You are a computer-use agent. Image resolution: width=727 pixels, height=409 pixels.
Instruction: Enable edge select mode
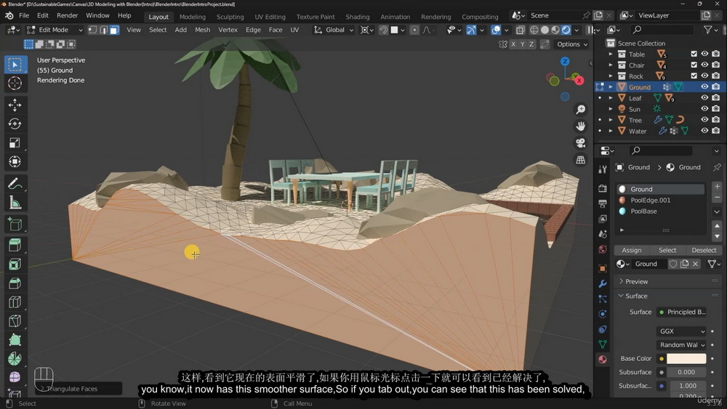pyautogui.click(x=103, y=30)
